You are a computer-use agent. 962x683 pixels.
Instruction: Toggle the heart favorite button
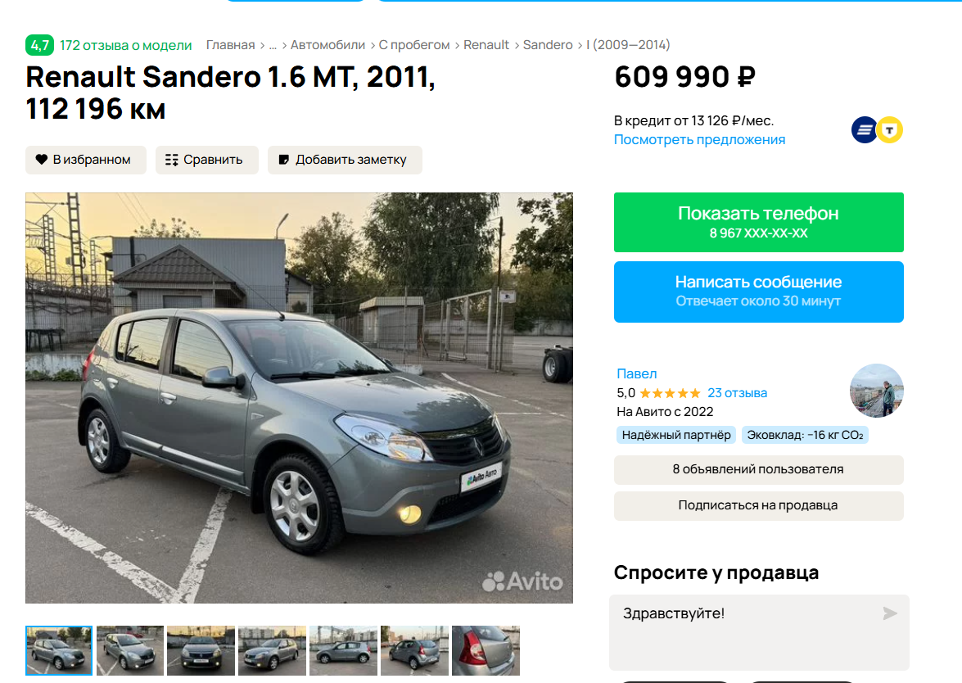click(x=85, y=160)
